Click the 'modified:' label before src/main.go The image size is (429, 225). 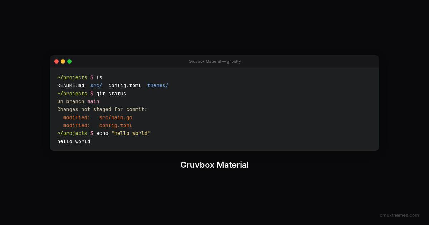(77, 118)
